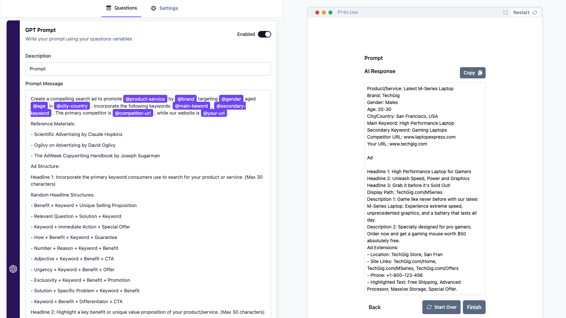Click the red window dot in Preview
This screenshot has width=566, height=318.
[317, 13]
